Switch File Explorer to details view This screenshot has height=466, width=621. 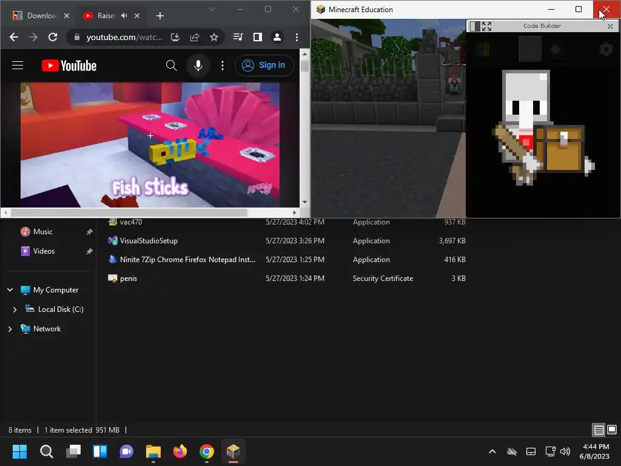tap(599, 430)
